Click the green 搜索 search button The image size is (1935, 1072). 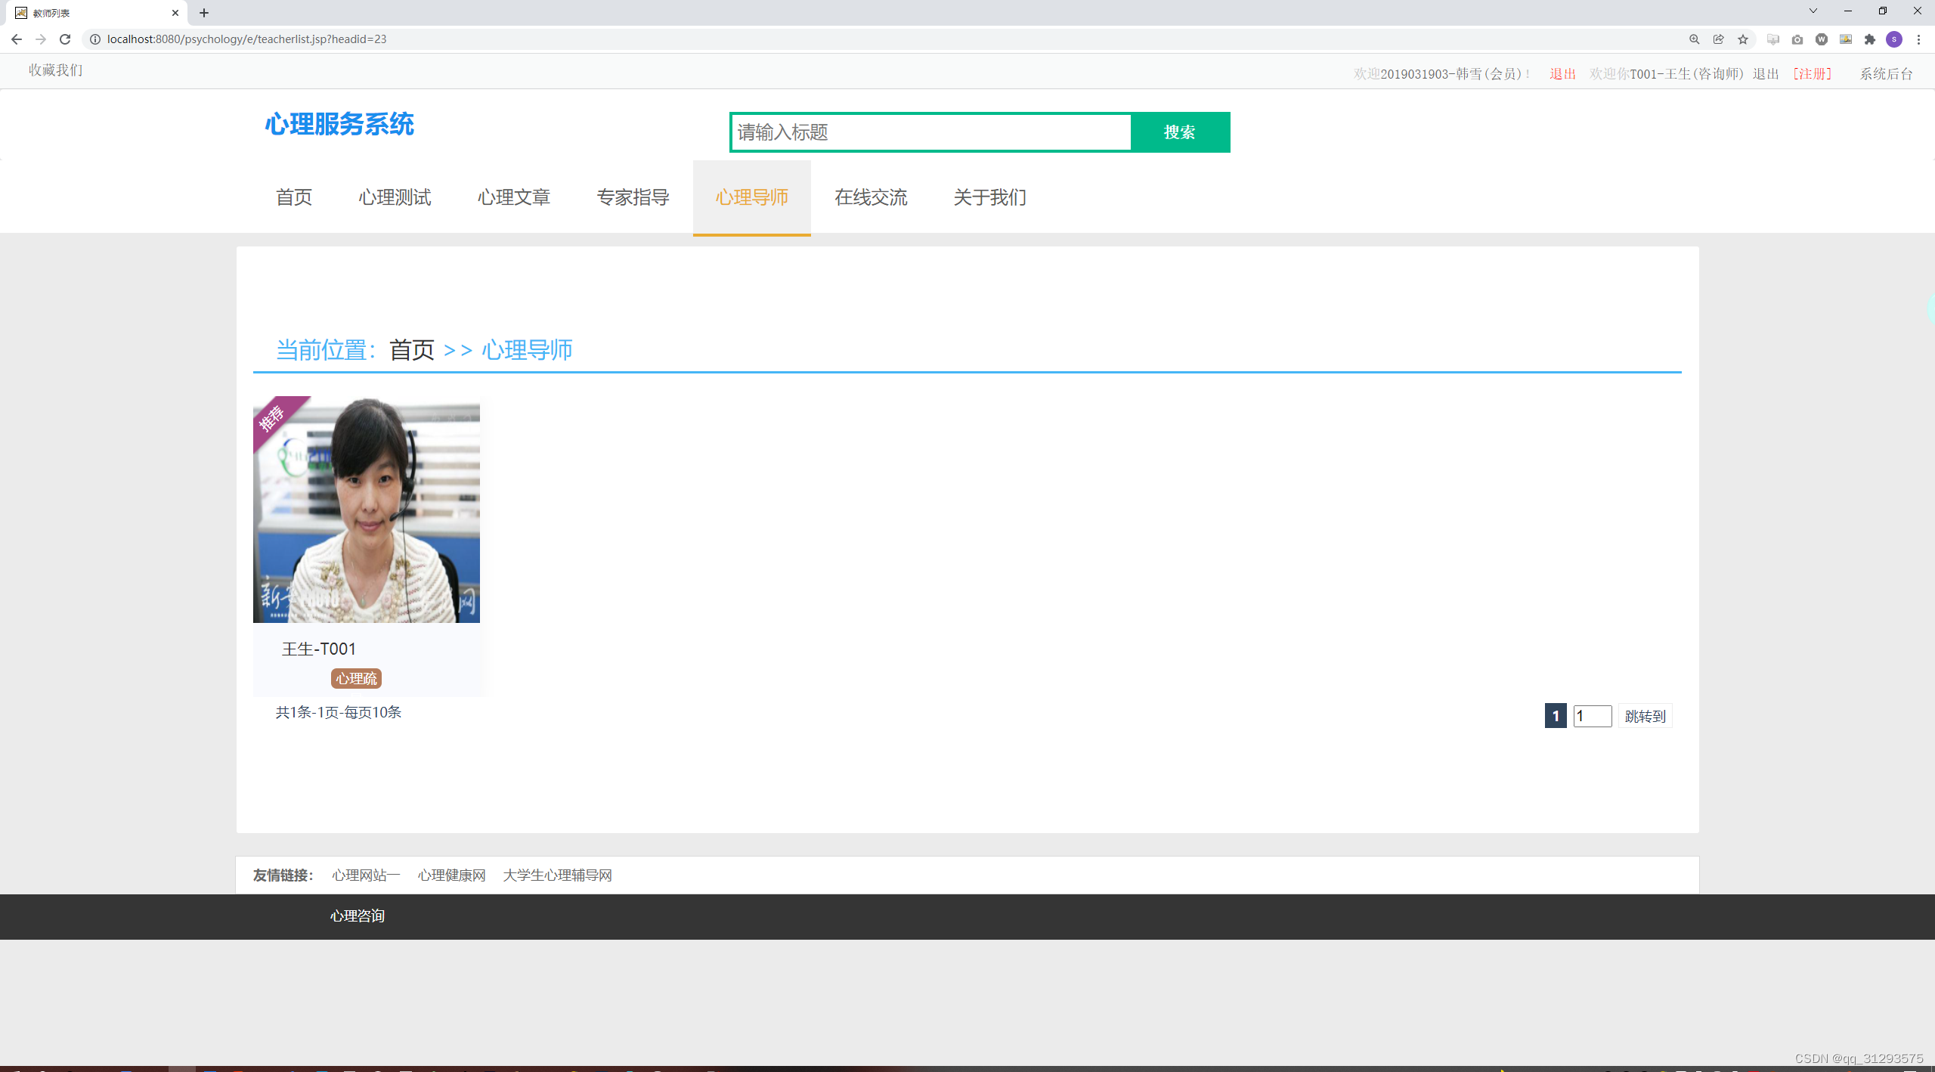(1180, 132)
